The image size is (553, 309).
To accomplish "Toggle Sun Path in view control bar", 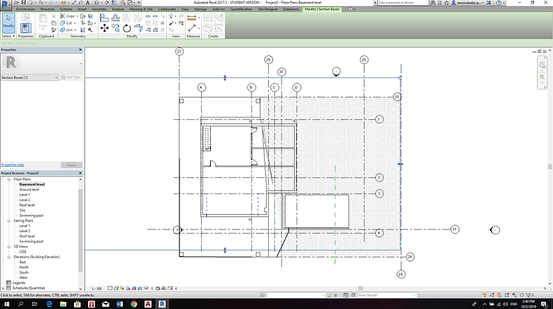I will 122,288.
